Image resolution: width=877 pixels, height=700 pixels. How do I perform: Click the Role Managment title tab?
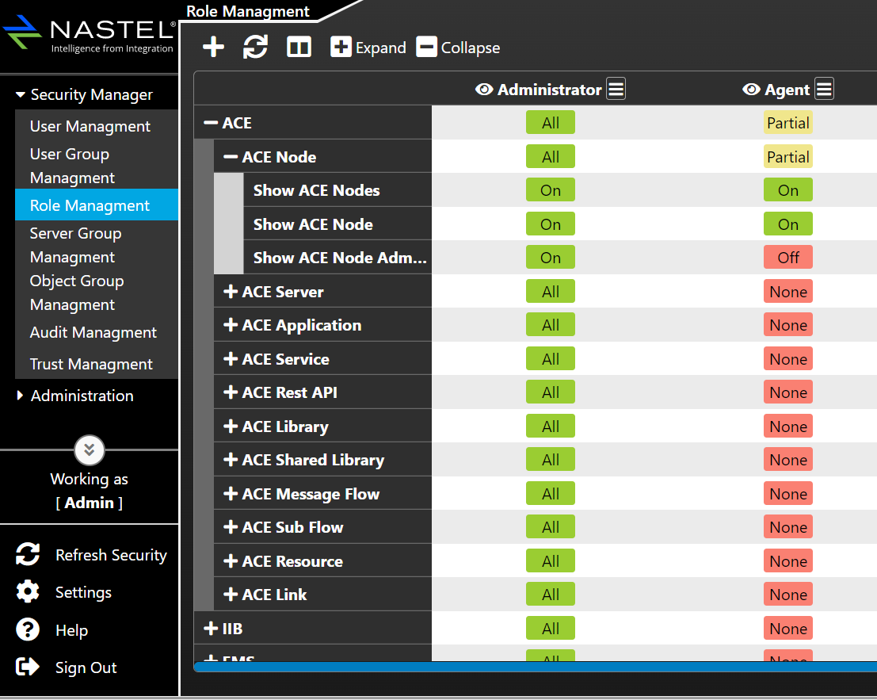coord(248,11)
